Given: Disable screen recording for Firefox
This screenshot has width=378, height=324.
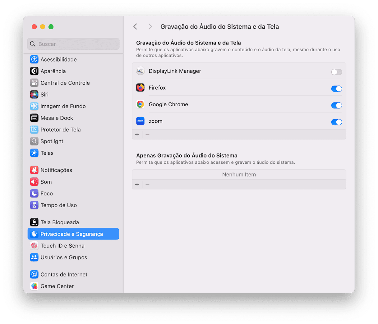Looking at the screenshot, I should [336, 89].
